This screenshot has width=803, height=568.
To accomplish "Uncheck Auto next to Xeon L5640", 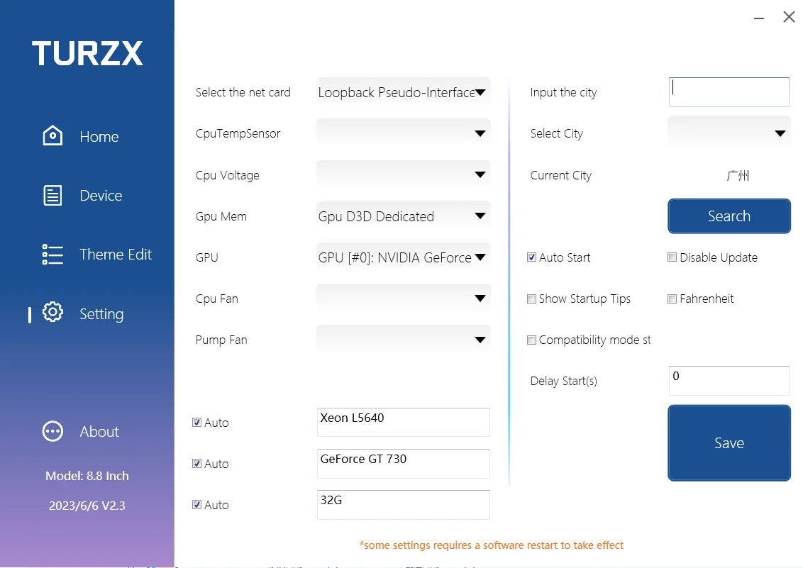I will point(196,423).
